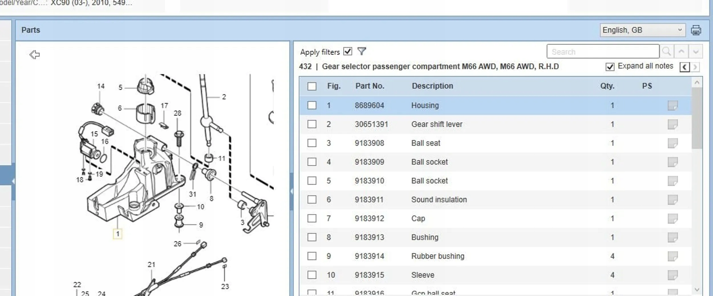Screen dimensions: 713x296
Task: Select part number 30651391
Action: point(371,124)
